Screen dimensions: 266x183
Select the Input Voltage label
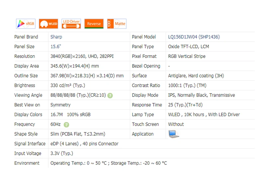(x=28, y=153)
